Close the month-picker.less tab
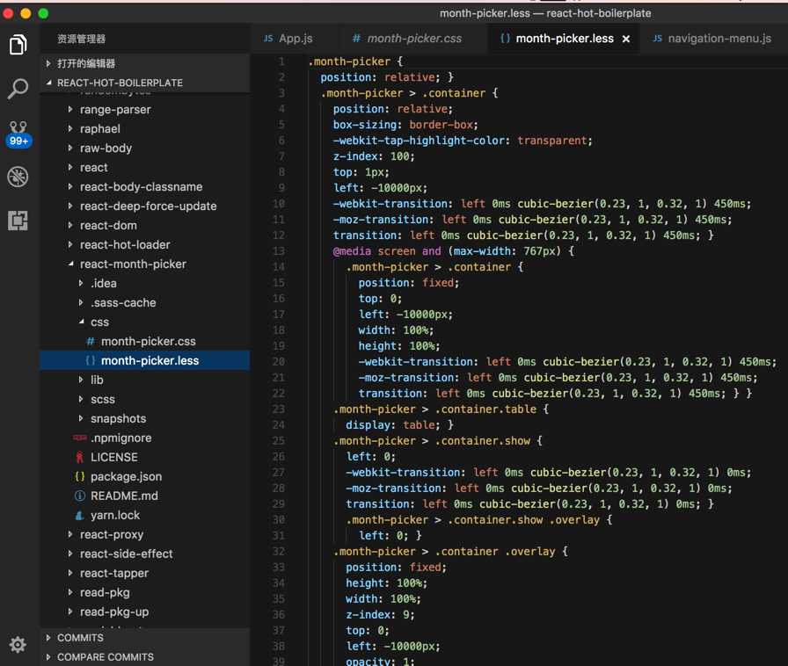The width and height of the screenshot is (788, 666). tap(626, 39)
